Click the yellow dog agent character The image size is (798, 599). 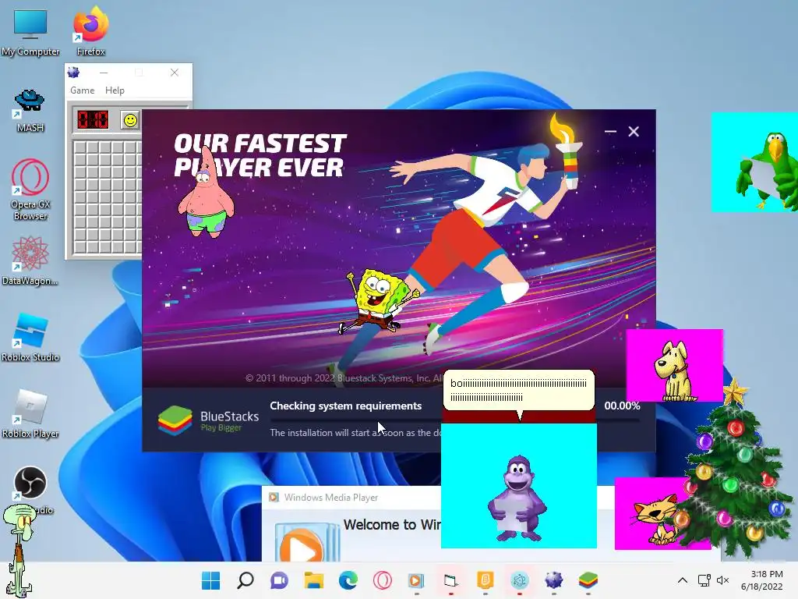pyautogui.click(x=676, y=371)
